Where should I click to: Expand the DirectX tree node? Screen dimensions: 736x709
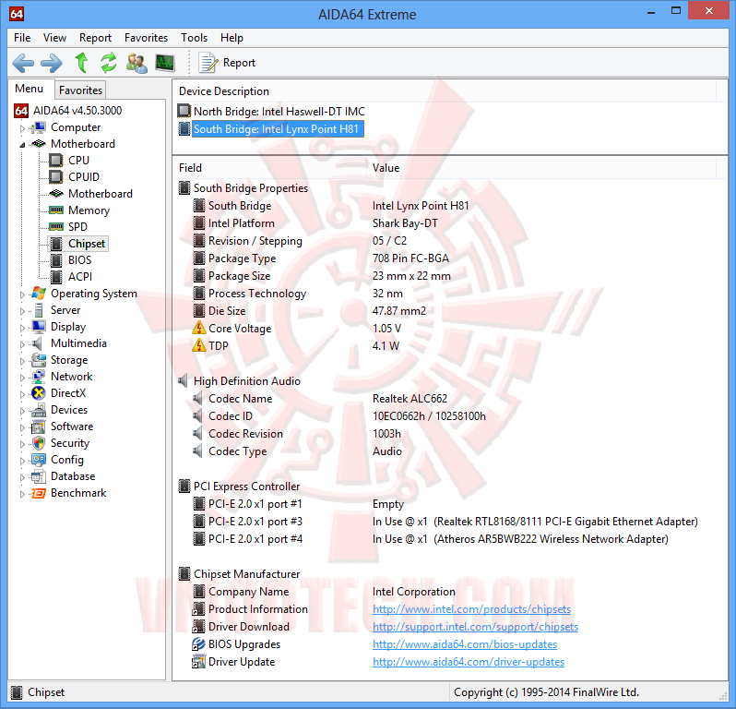pos(22,393)
